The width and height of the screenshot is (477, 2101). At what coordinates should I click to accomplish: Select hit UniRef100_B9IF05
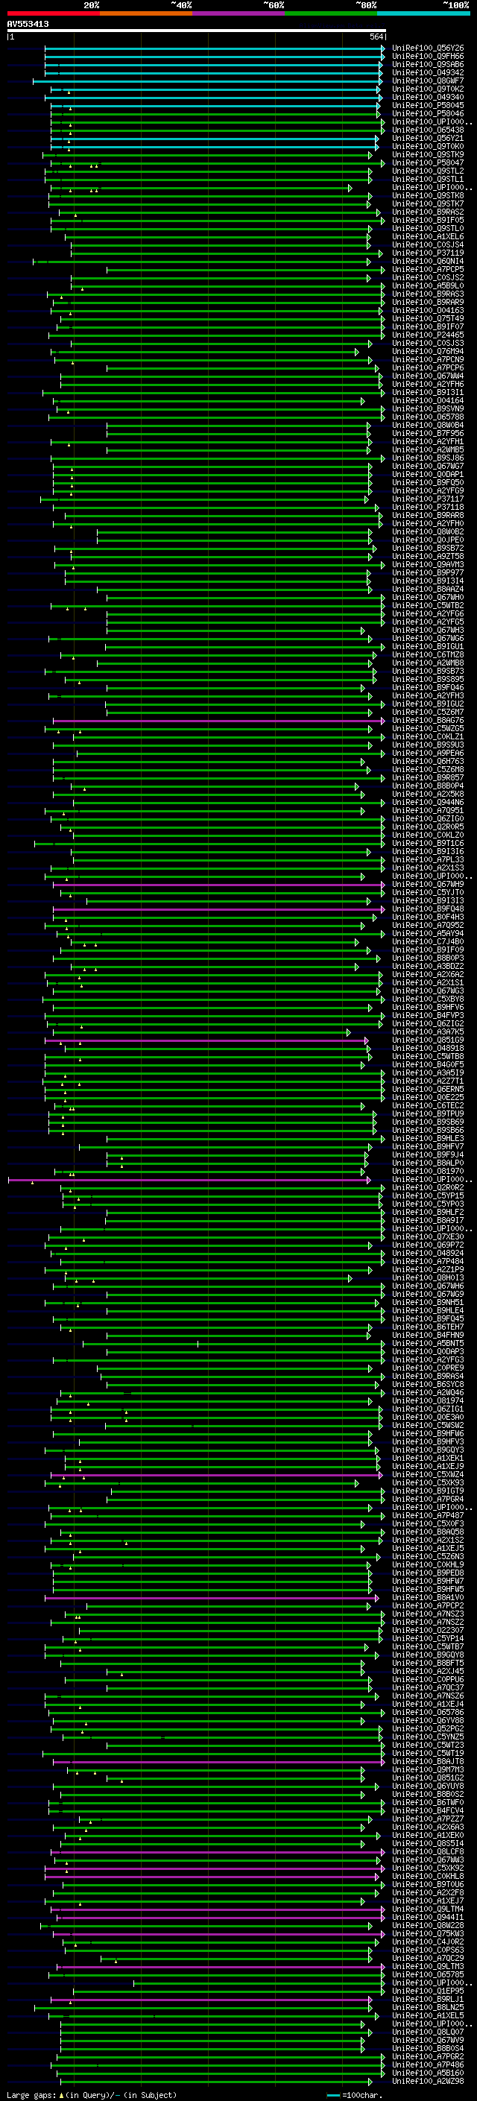[x=428, y=220]
